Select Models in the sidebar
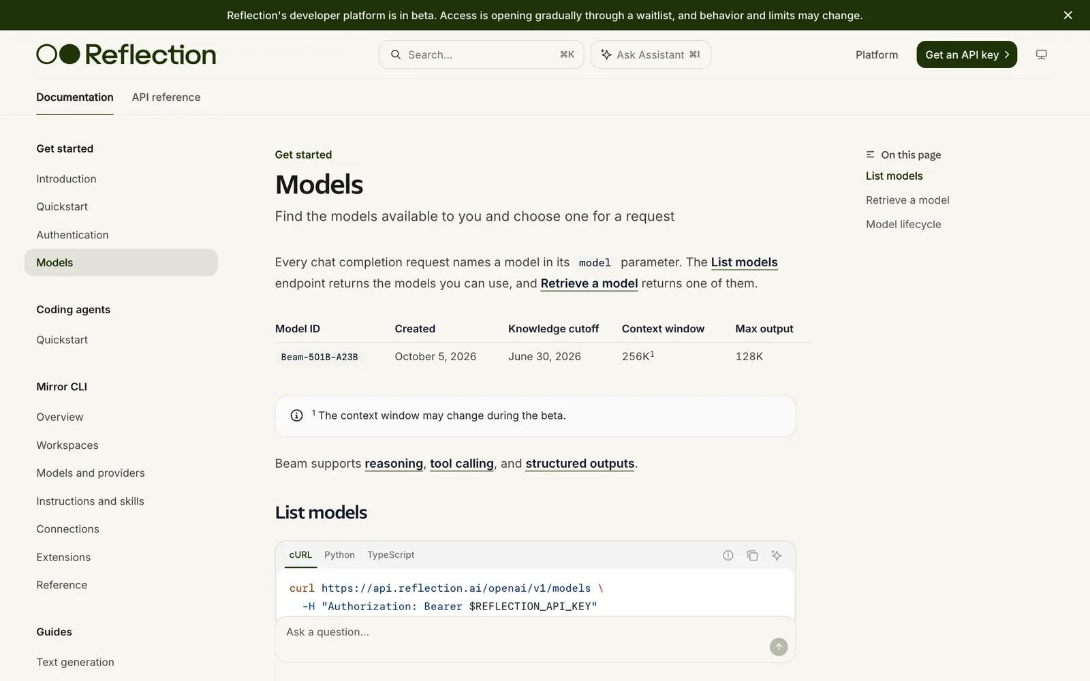Image resolution: width=1090 pixels, height=681 pixels. point(121,263)
